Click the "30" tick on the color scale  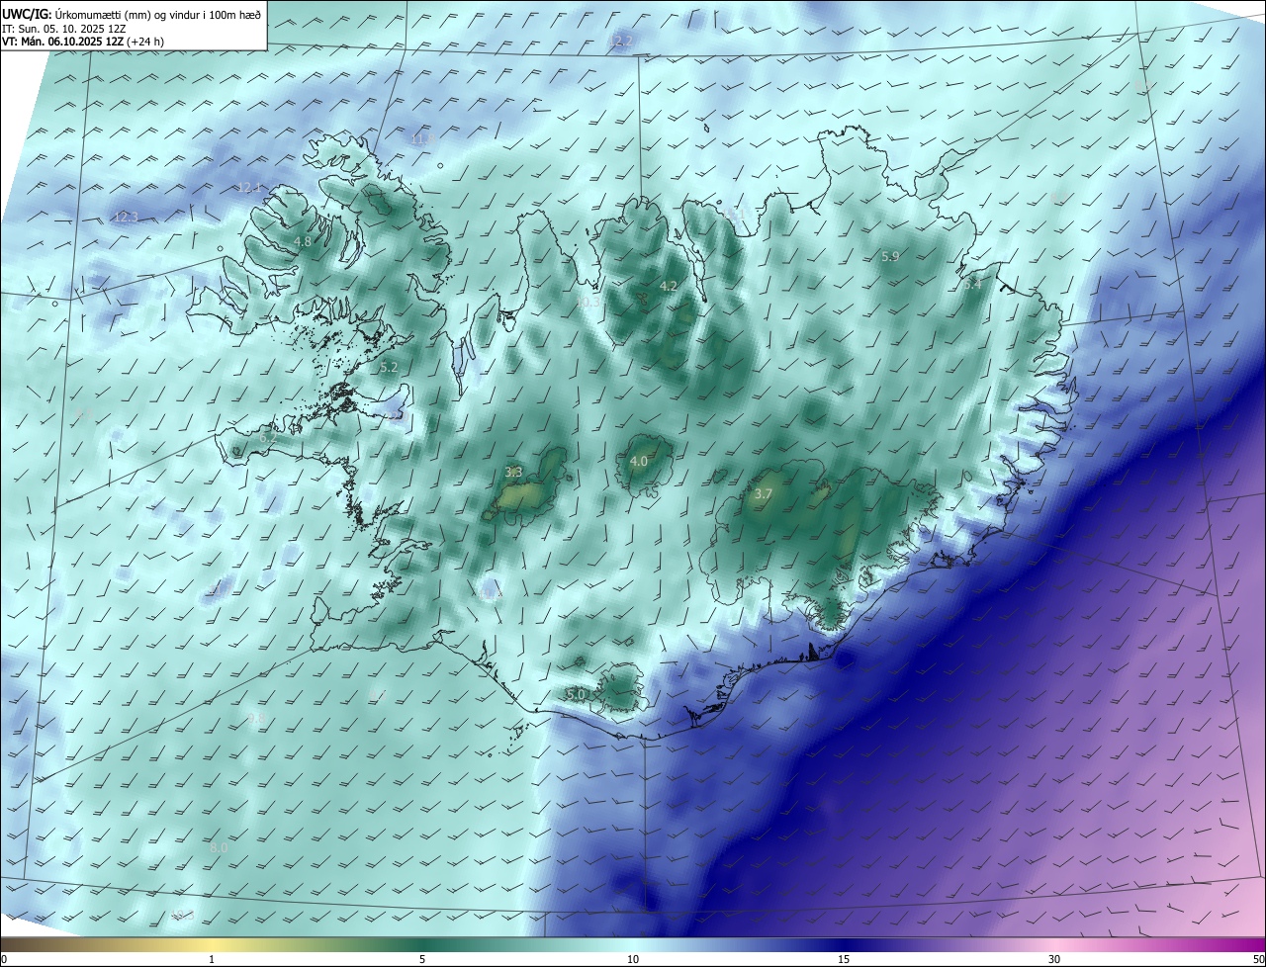[x=1054, y=959]
